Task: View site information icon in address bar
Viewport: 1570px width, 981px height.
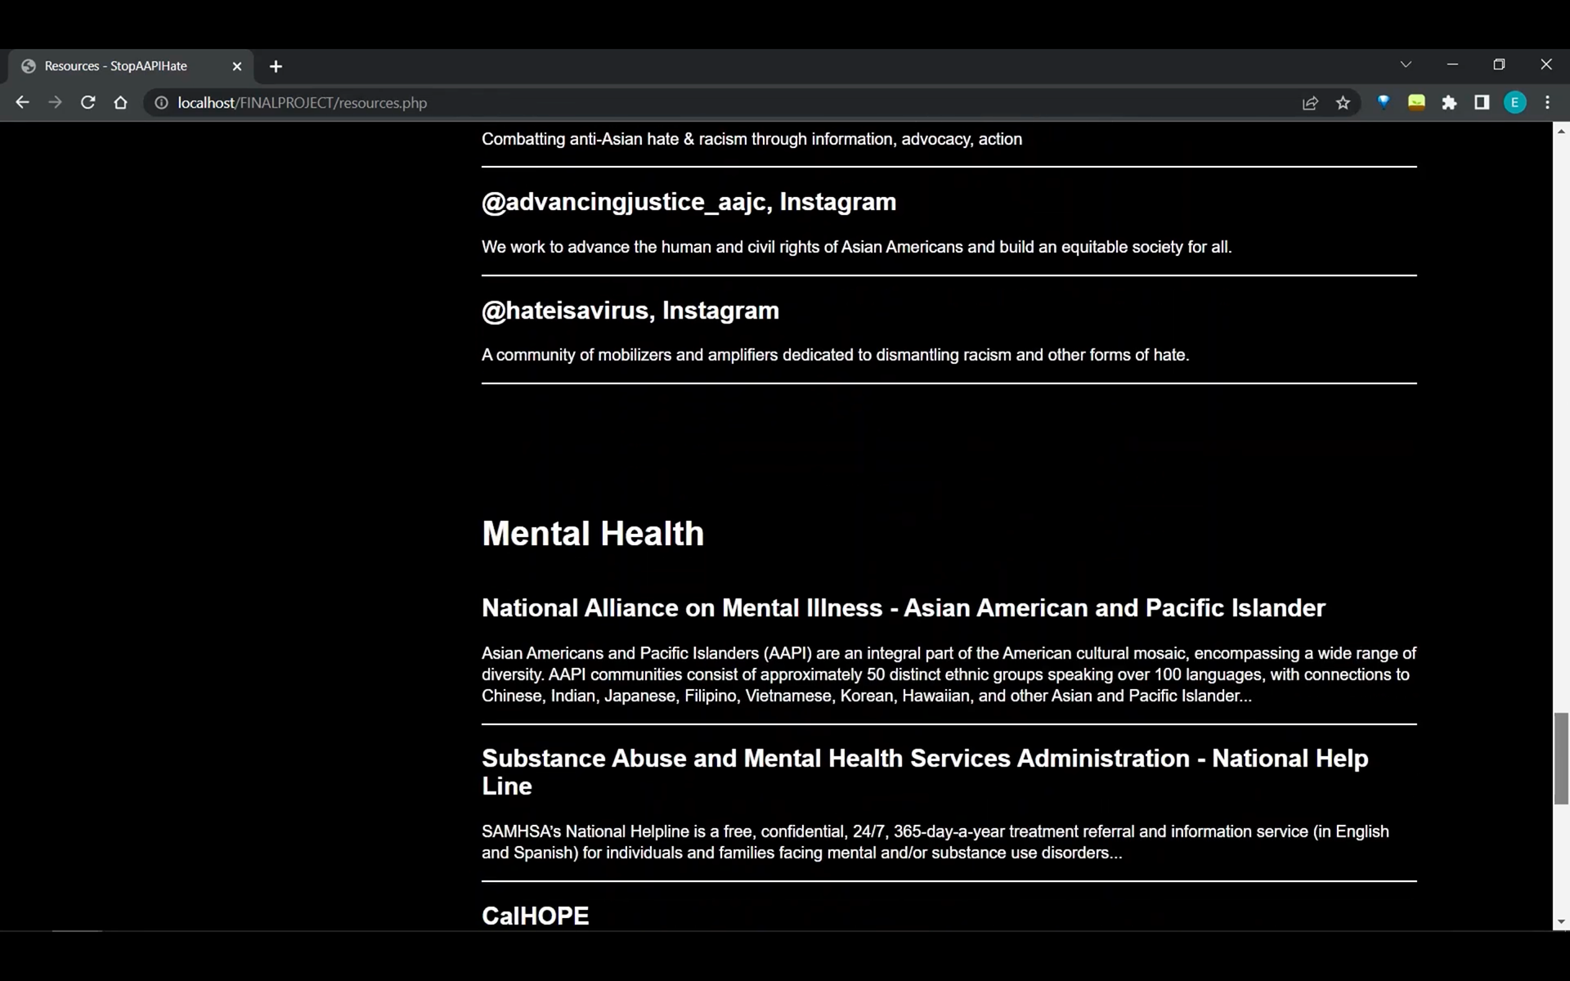Action: [162, 103]
